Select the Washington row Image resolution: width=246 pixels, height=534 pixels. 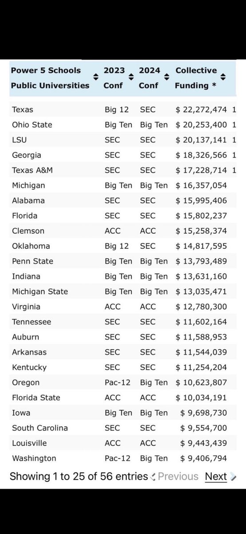coord(123,458)
